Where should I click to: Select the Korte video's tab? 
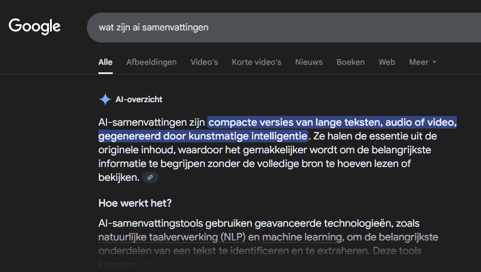(257, 62)
